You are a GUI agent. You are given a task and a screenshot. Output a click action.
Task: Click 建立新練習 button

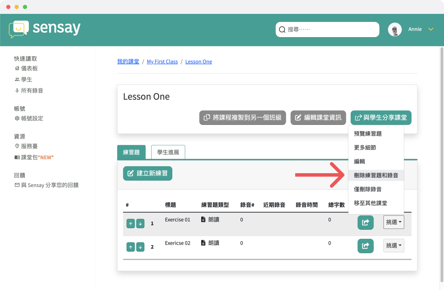click(148, 173)
